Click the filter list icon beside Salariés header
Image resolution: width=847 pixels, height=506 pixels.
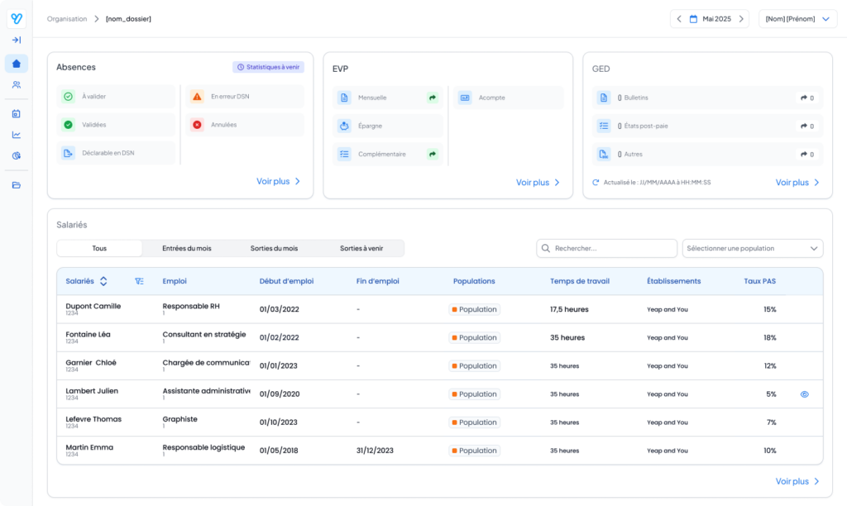(139, 281)
